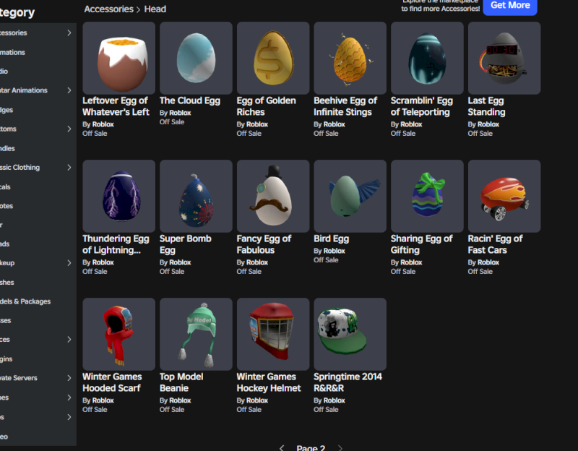Open Last Egg Standing item image

(504, 58)
